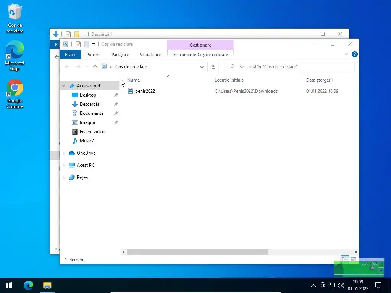Viewport: 391px width, 293px height.
Task: Switch to the Vizualizare ribbon tab
Action: (150, 55)
